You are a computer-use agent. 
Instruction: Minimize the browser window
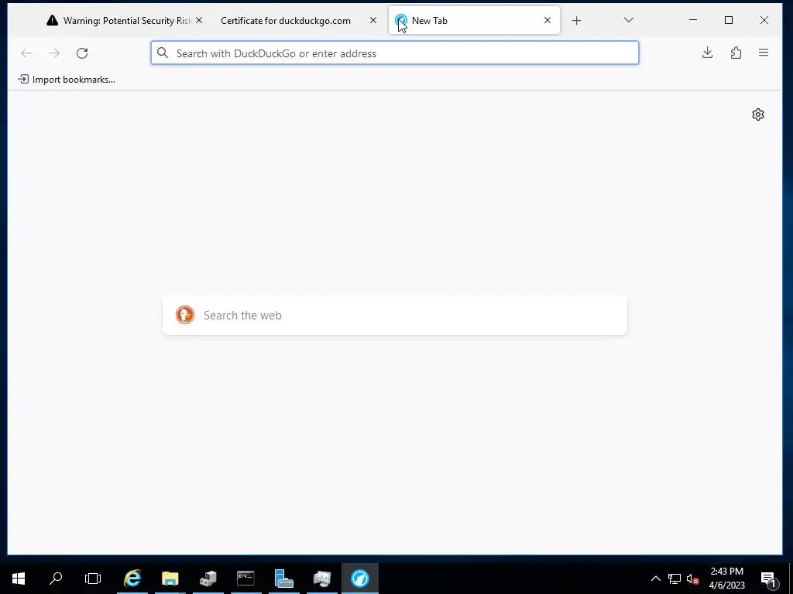(693, 20)
